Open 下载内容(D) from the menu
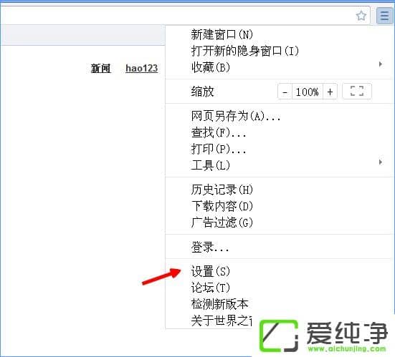 click(279, 206)
